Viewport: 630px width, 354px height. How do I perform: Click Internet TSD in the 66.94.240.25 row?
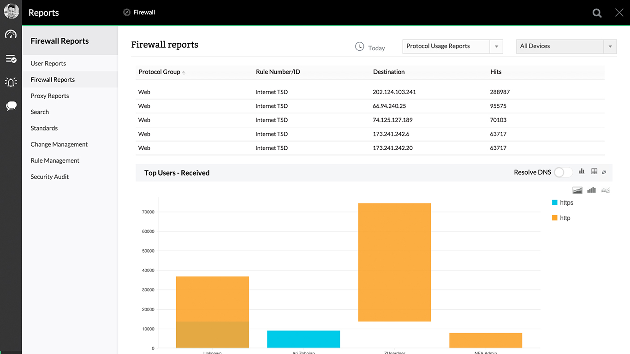[x=272, y=106]
